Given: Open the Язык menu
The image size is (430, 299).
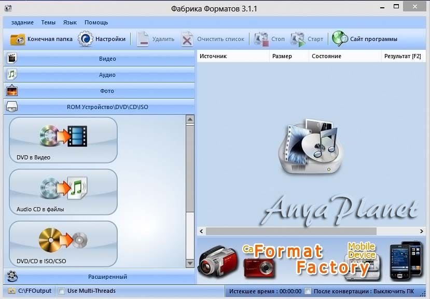Looking at the screenshot, I should tap(70, 22).
